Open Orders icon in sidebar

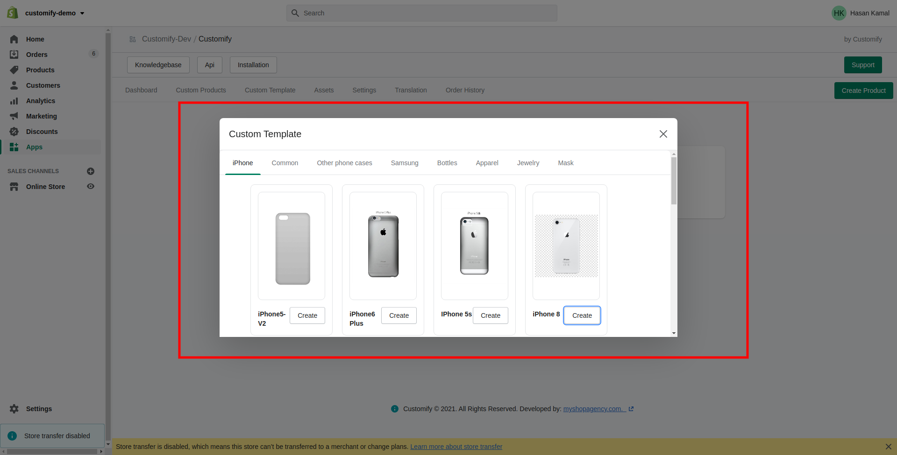coord(14,55)
